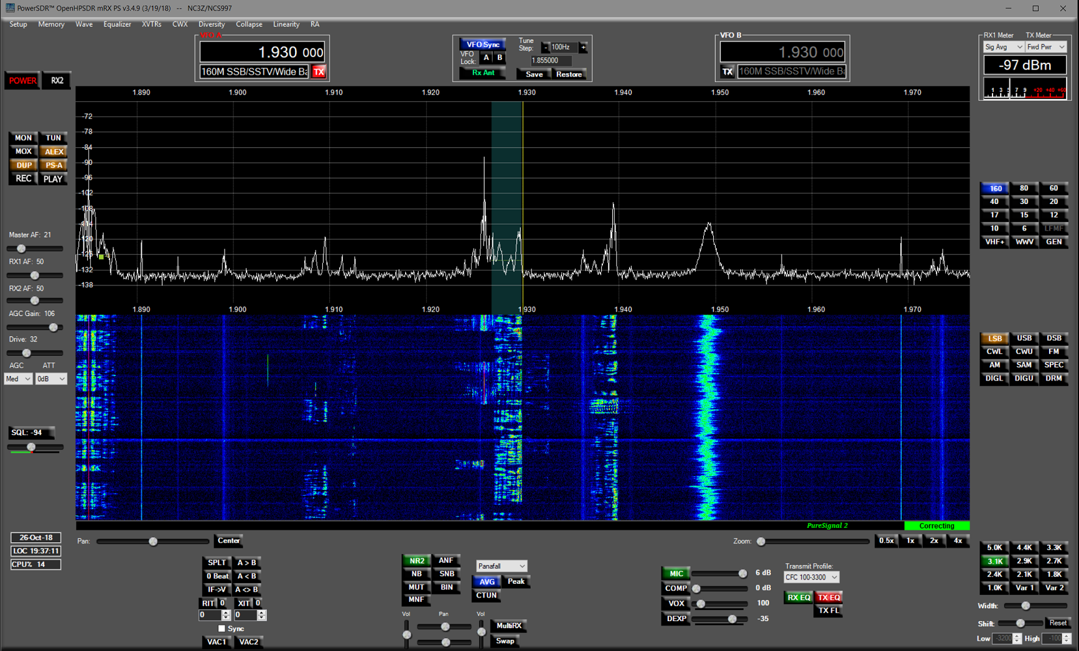Enable the Sync checkbox
Image resolution: width=1079 pixels, height=651 pixels.
222,629
